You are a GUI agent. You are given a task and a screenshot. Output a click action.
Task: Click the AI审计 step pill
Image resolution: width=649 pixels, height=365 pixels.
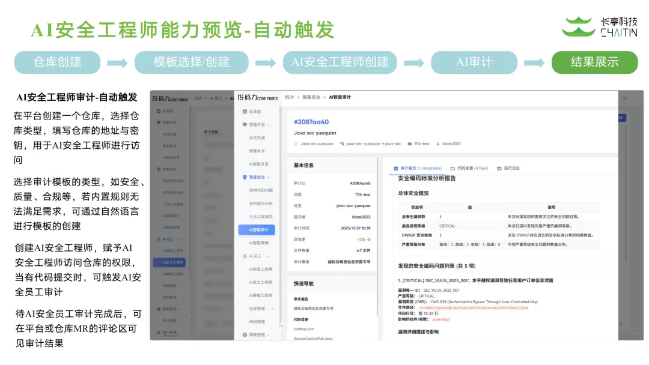pyautogui.click(x=474, y=62)
